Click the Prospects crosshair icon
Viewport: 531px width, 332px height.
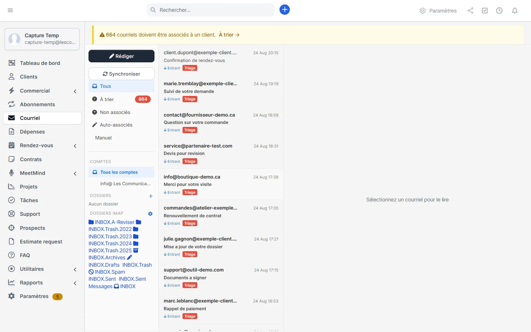11,228
